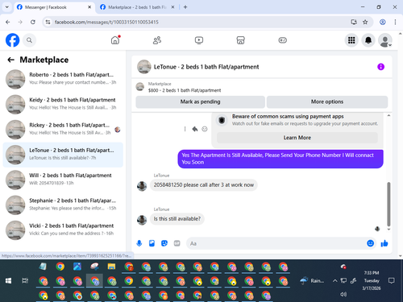Click the volume speaker icon in tray
The width and height of the screenshot is (403, 302).
click(x=343, y=295)
